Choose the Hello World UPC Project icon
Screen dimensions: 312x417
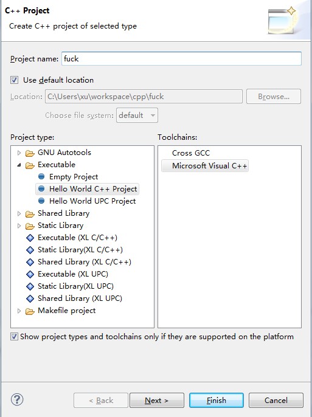41,201
